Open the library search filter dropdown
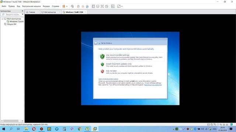The width and height of the screenshot is (236, 132). 22,15
